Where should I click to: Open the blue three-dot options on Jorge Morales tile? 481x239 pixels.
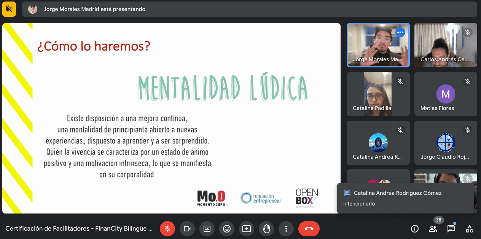click(x=400, y=32)
